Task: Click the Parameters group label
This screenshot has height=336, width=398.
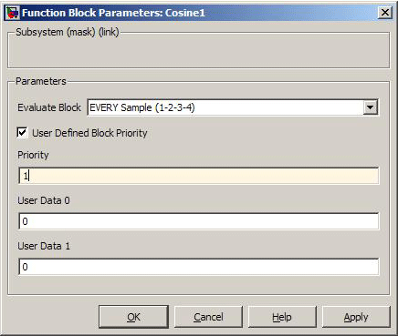Action: tap(41, 81)
